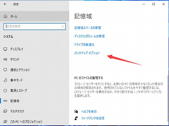Click the help chat icon
The height and width of the screenshot is (126, 169).
pyautogui.click(x=76, y=111)
